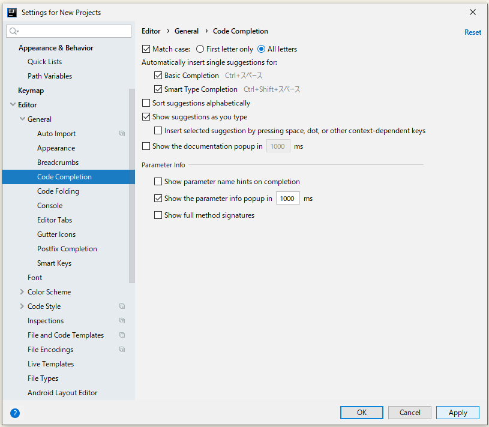Open Quick Lists settings
The image size is (489, 427).
44,62
